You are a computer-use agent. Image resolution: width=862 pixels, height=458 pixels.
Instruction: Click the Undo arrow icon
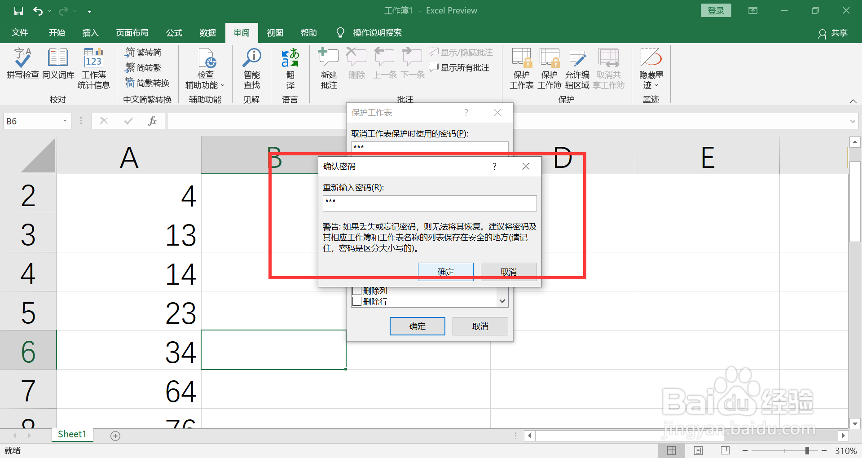coord(38,11)
